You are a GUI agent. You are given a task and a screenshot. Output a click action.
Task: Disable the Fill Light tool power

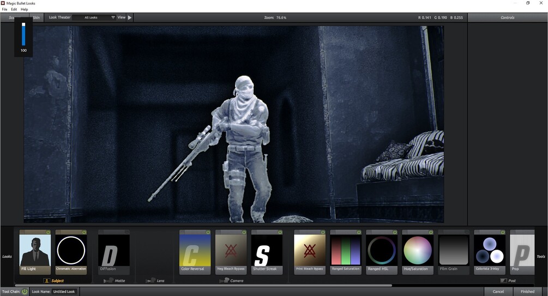[x=48, y=232]
